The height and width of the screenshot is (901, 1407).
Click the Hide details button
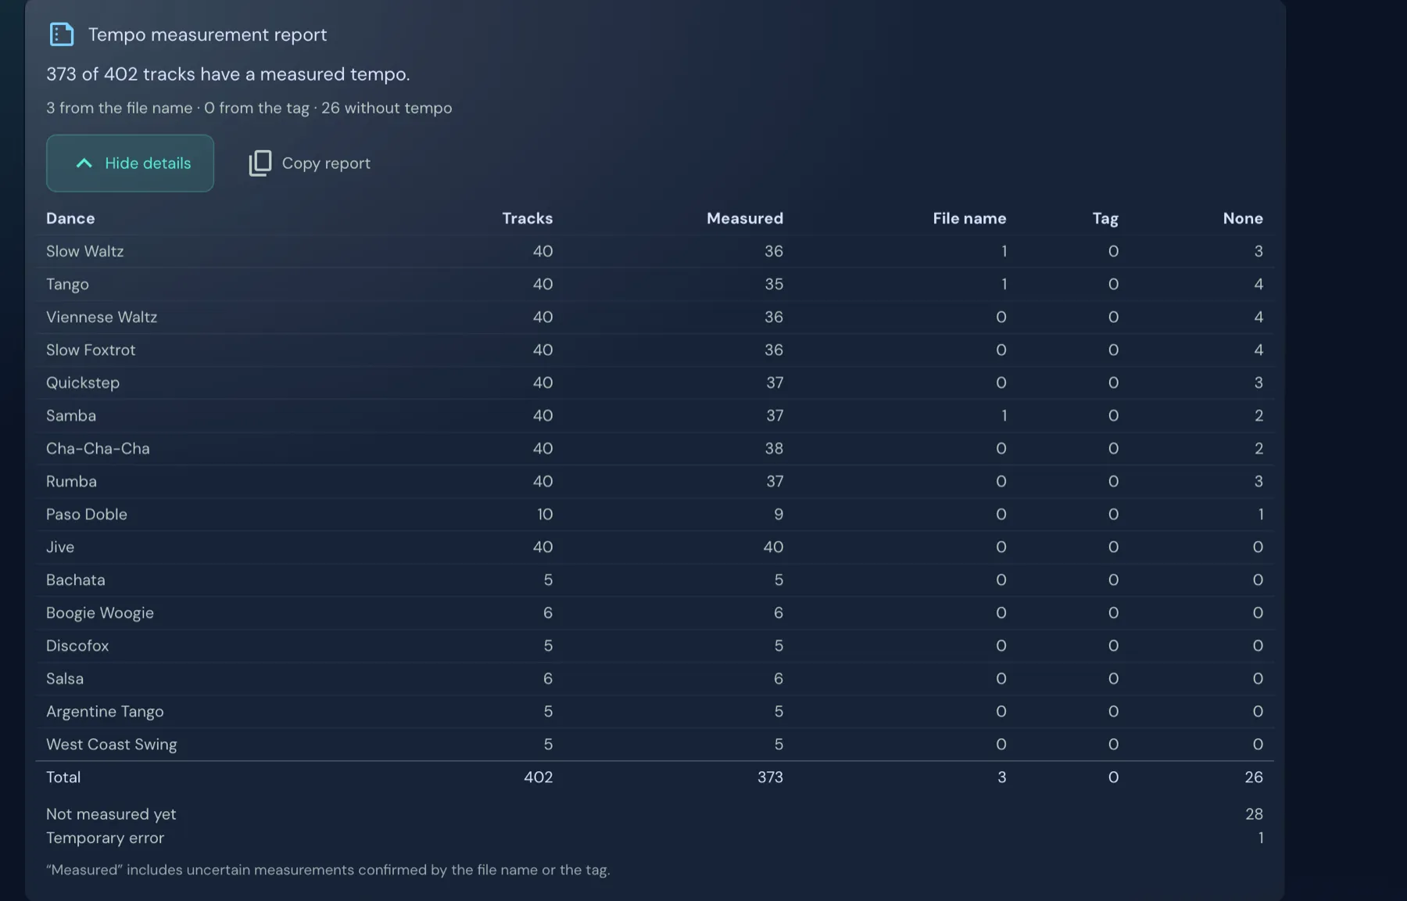(130, 163)
